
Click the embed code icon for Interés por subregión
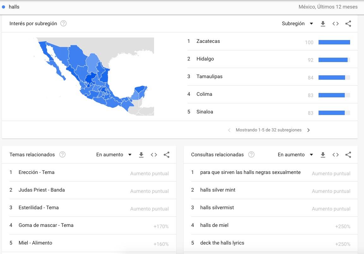[335, 23]
